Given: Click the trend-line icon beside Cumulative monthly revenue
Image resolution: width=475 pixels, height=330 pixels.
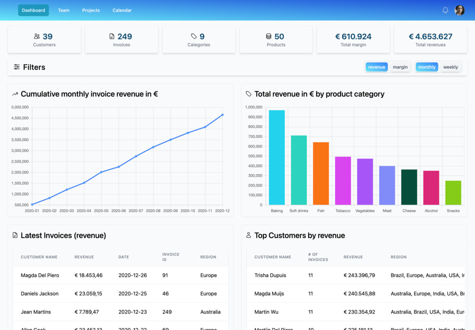Looking at the screenshot, I should [x=15, y=94].
